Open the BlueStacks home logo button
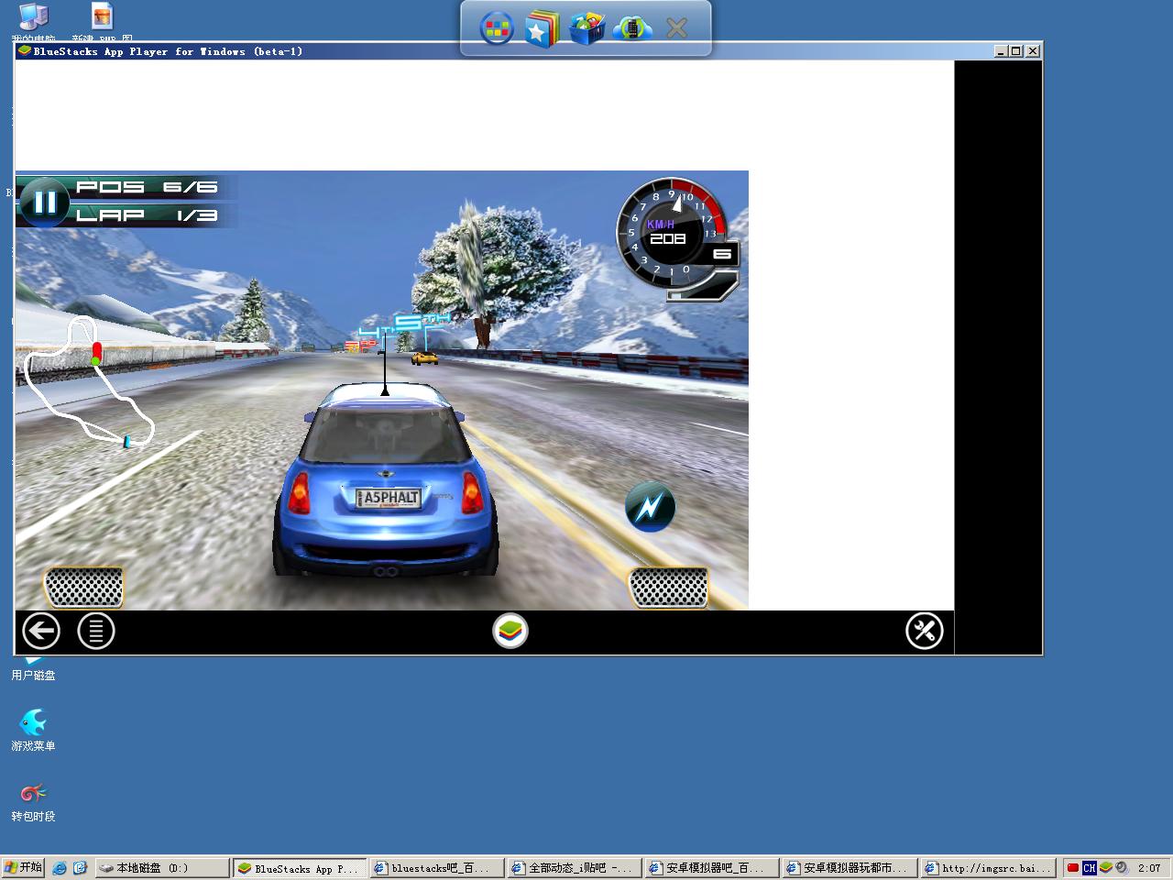Image resolution: width=1173 pixels, height=880 pixels. point(510,631)
